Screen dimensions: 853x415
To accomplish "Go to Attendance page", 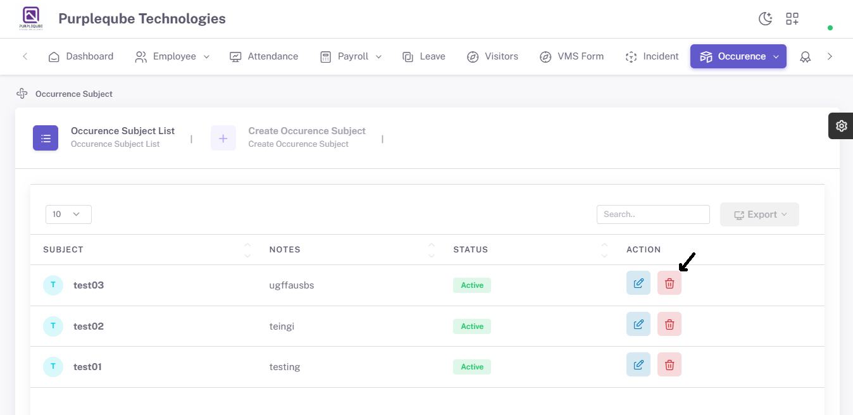I will [x=264, y=56].
